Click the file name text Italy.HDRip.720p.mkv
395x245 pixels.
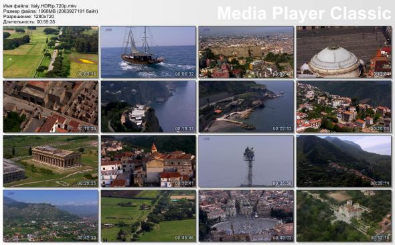pyautogui.click(x=54, y=6)
